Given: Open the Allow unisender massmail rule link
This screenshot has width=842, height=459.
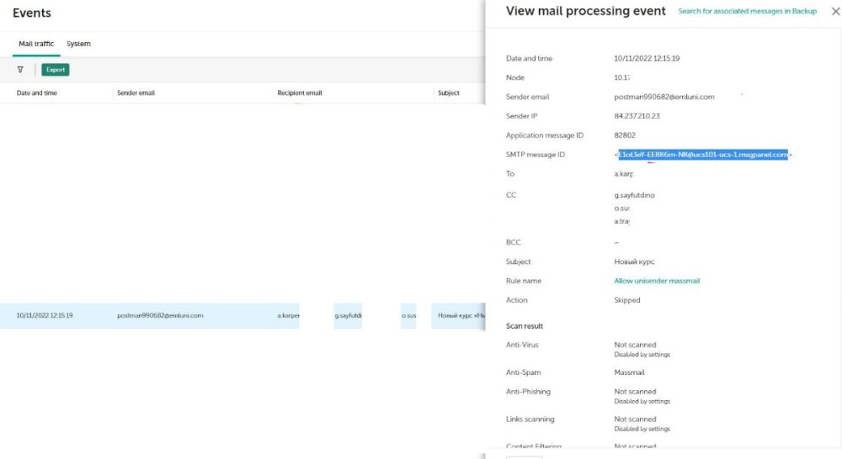Looking at the screenshot, I should coord(657,281).
